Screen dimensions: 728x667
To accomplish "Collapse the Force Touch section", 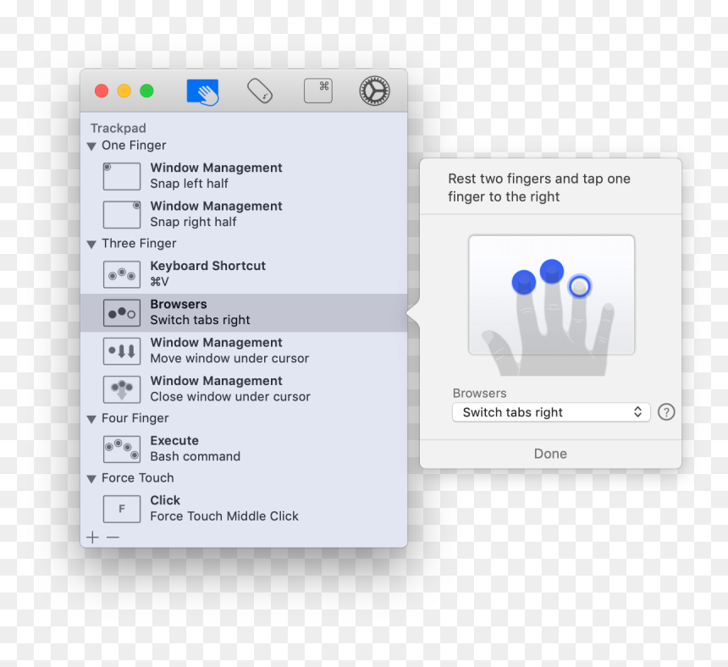I will [91, 478].
